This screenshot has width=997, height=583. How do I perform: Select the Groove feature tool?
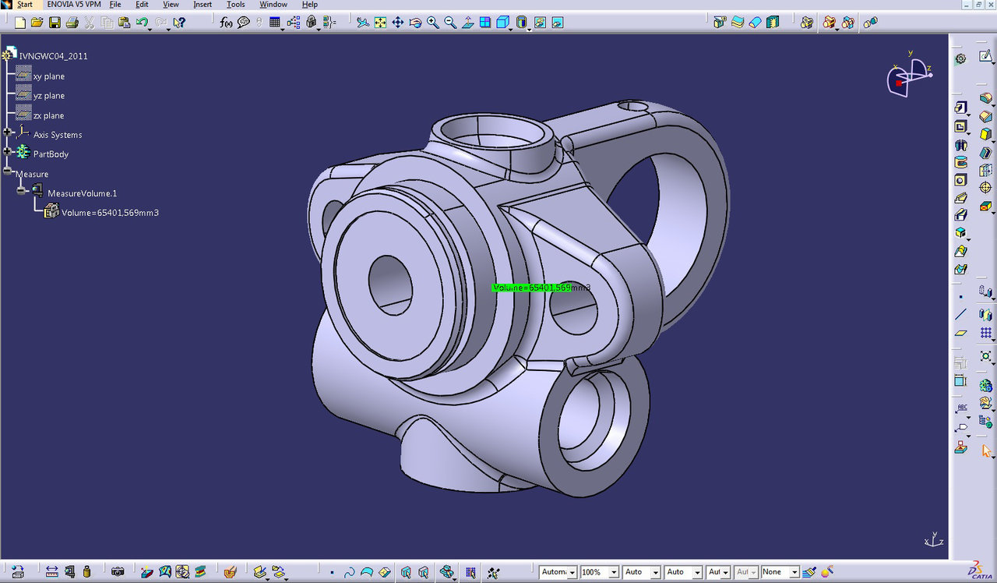[960, 162]
